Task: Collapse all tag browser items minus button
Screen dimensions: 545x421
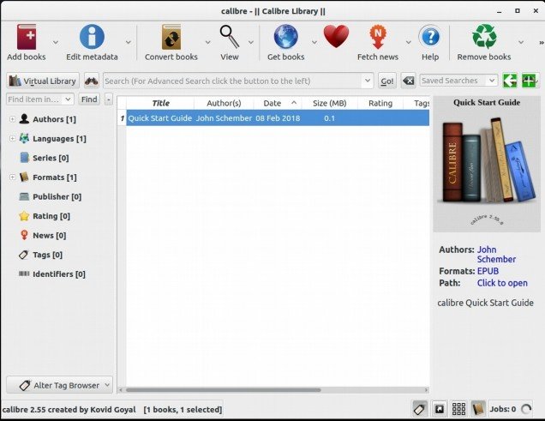Action: [x=109, y=99]
